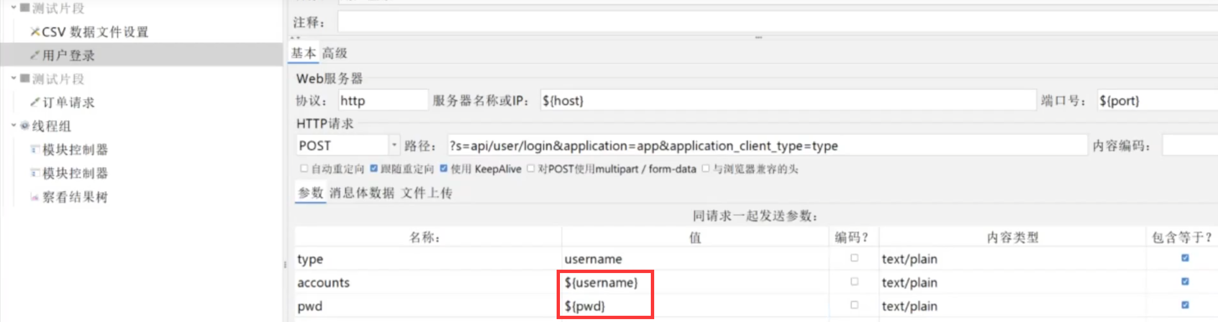Screen dimensions: 1218x322
Task: Click the CSV 数据文件设置 config icon
Action: [x=35, y=32]
